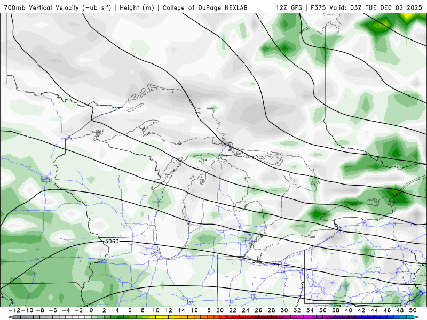
Task: Click the "F375" forecast hour label
Action: [x=319, y=8]
